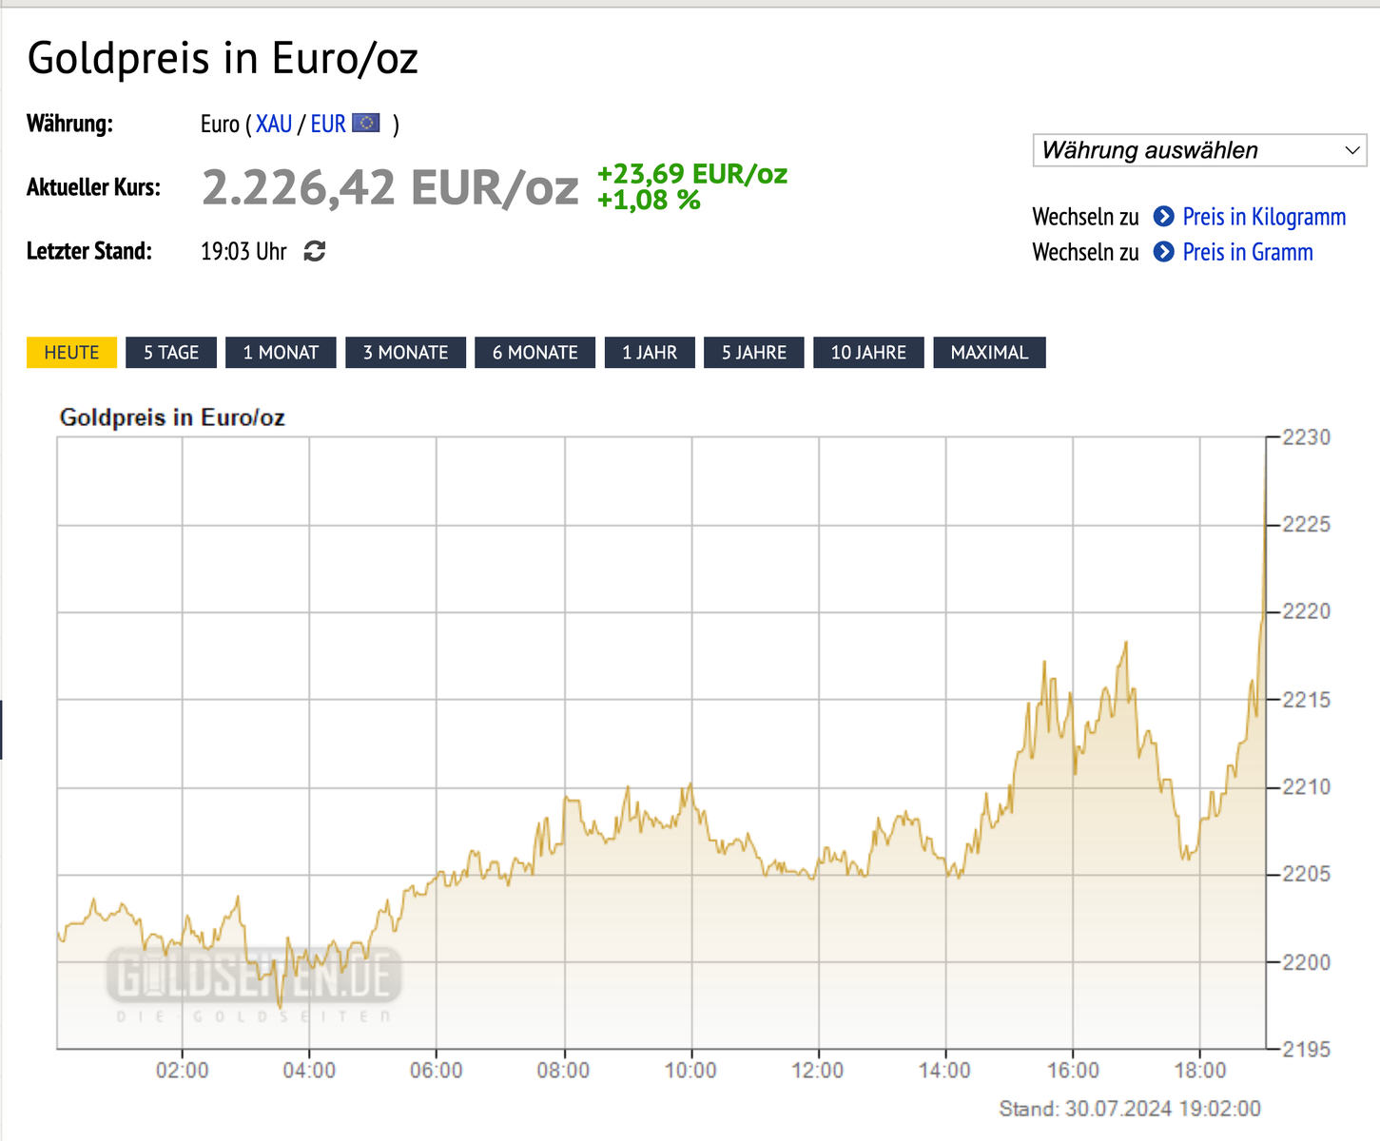The width and height of the screenshot is (1380, 1141).
Task: Click the chart peak near 2230
Action: pos(1265,447)
